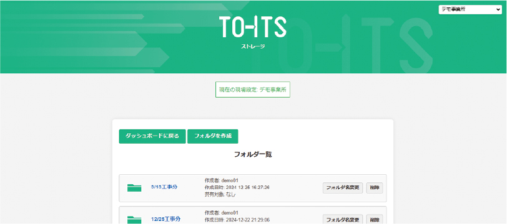Click the 現在の現場設定: デモ事業所 label
Viewport: 507px width, 224px height.
[x=253, y=90]
